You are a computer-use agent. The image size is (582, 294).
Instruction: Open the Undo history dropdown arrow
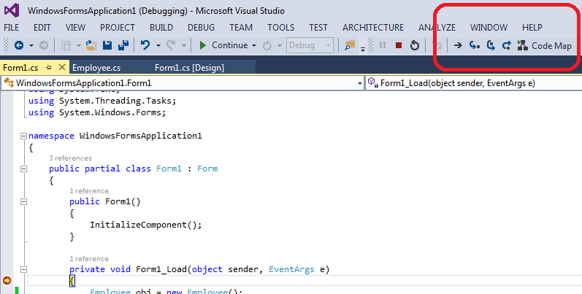158,46
